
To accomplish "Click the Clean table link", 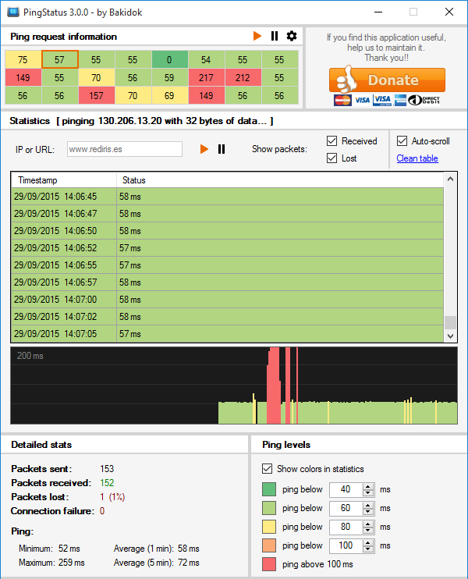I will pyautogui.click(x=417, y=158).
